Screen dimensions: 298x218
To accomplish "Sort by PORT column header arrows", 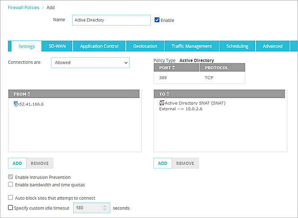I will click(x=174, y=67).
